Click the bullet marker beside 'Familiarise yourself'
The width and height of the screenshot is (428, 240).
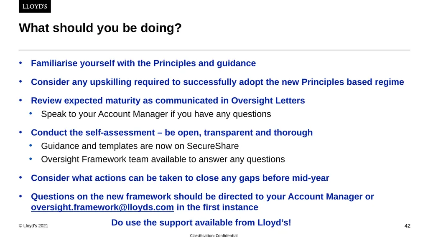(20, 63)
